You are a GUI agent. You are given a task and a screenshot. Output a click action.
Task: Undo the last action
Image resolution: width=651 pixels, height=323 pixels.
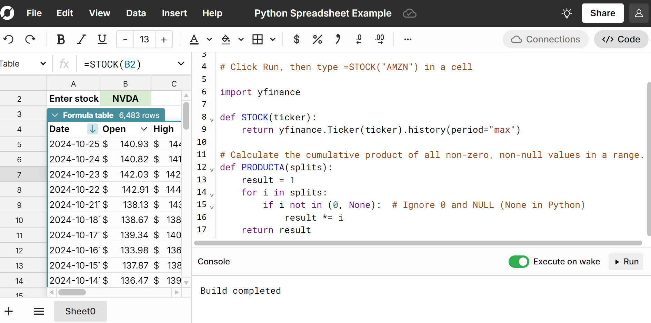(9, 39)
